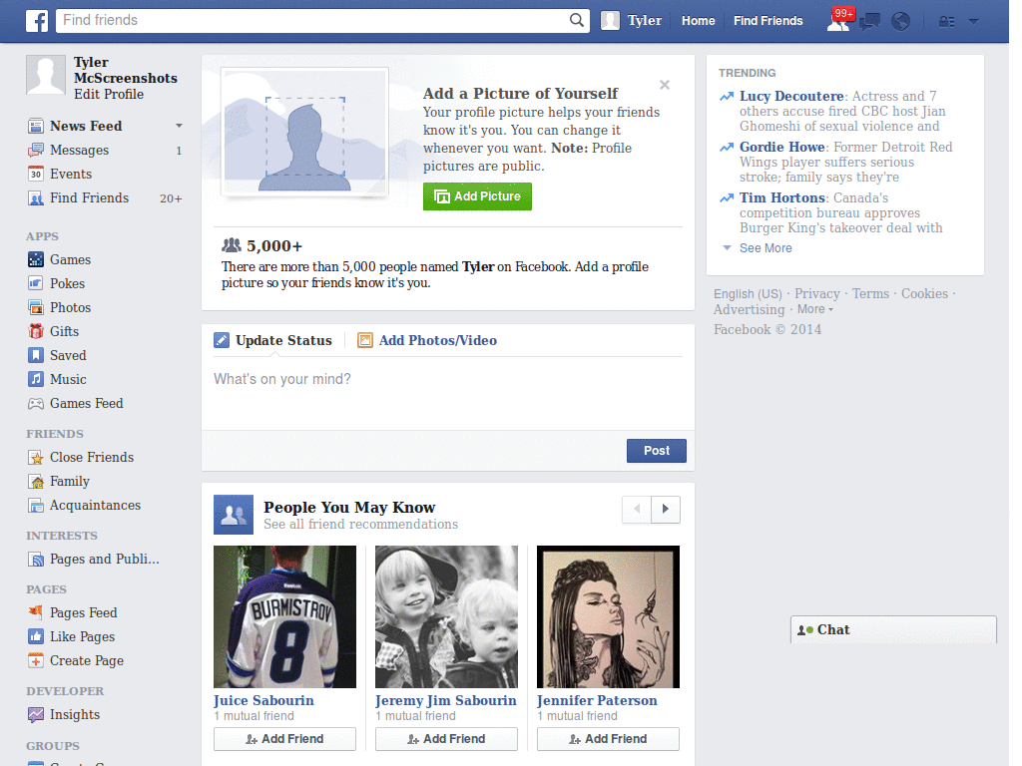1022x766 pixels.
Task: Click the Photos icon in sidebar
Action: pyautogui.click(x=36, y=307)
